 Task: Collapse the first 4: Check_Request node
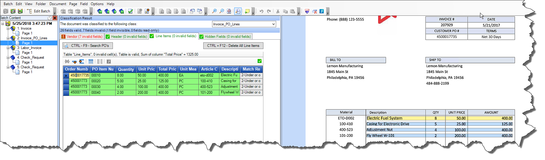(x=8, y=57)
